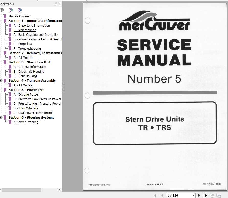The width and height of the screenshot is (228, 198).
Task: Collapse the Bookmarks panel
Action: tap(60, 4)
